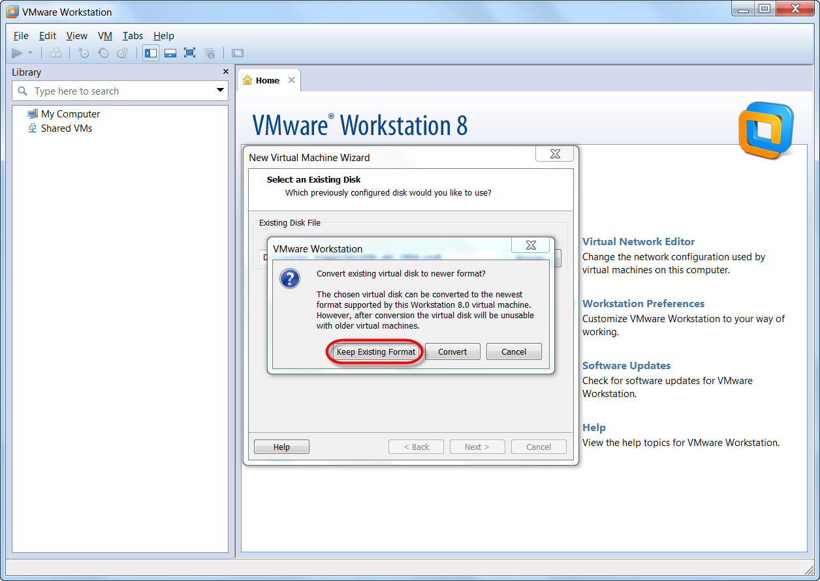The image size is (820, 581).
Task: Click "Customize VMware Workstation" description text
Action: click(684, 325)
